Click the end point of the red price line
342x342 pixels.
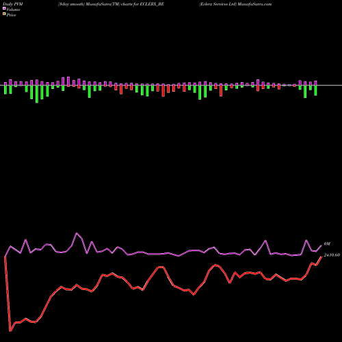(321, 256)
